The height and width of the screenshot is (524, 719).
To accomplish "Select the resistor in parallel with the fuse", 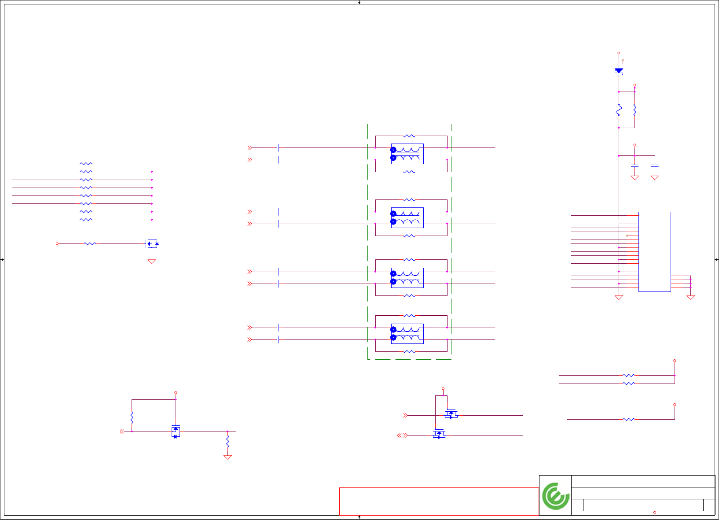I will (635, 110).
